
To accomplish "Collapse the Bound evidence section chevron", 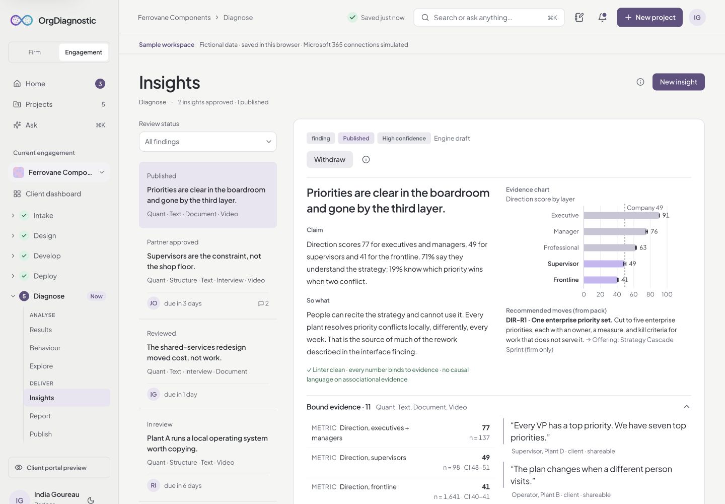I will [686, 407].
